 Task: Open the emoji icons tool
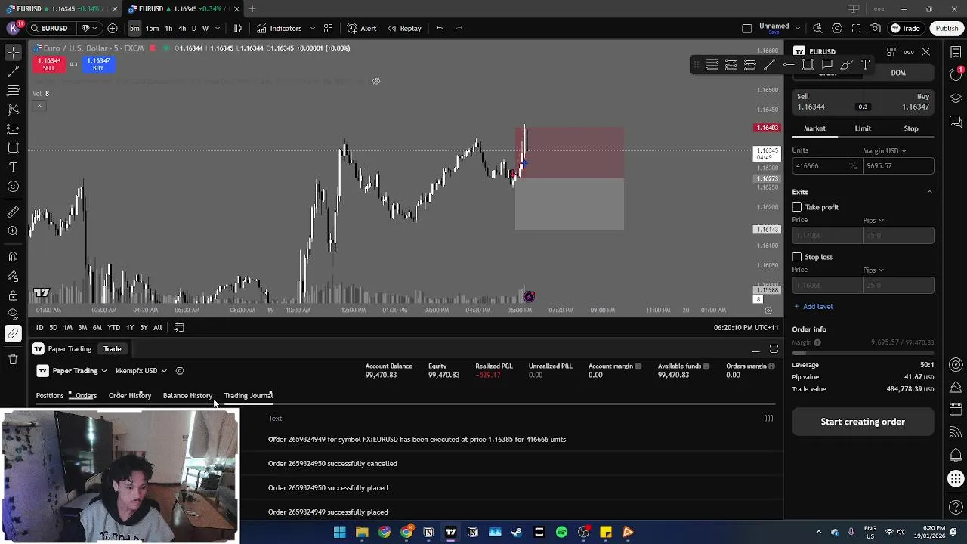point(13,187)
